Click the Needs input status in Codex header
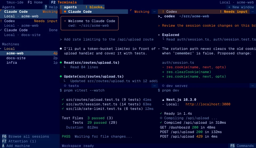 tap(234, 11)
